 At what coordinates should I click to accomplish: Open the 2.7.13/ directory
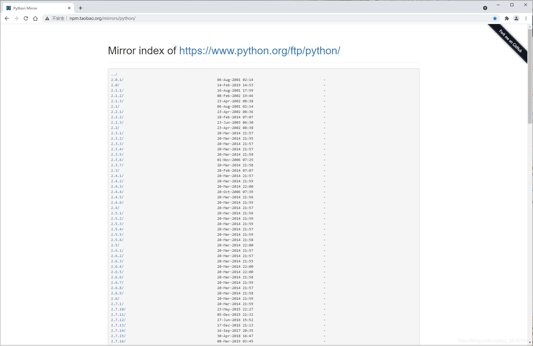coord(119,325)
